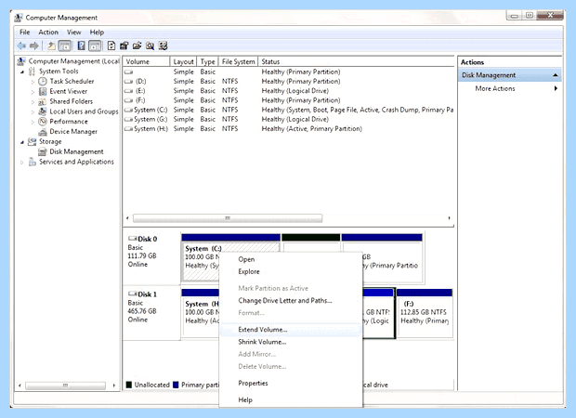Image resolution: width=576 pixels, height=418 pixels.
Task: Collapse the System Tools tree node
Action: pos(22,72)
